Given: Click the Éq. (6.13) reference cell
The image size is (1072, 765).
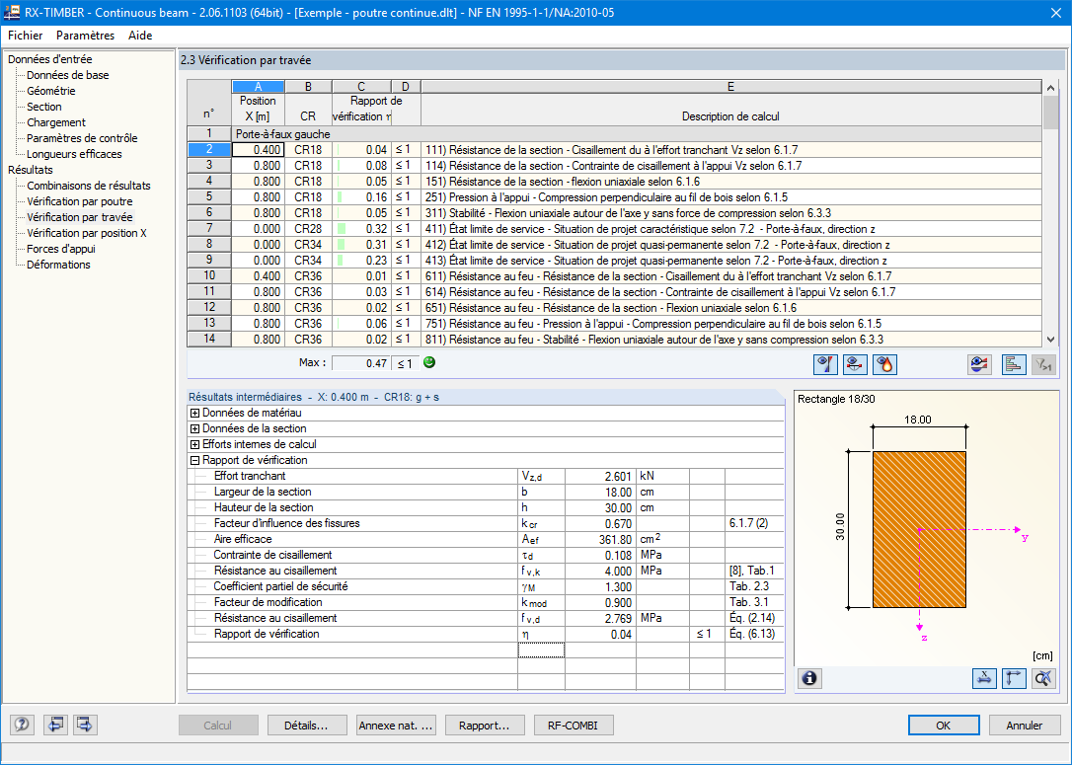Looking at the screenshot, I should click(x=754, y=634).
